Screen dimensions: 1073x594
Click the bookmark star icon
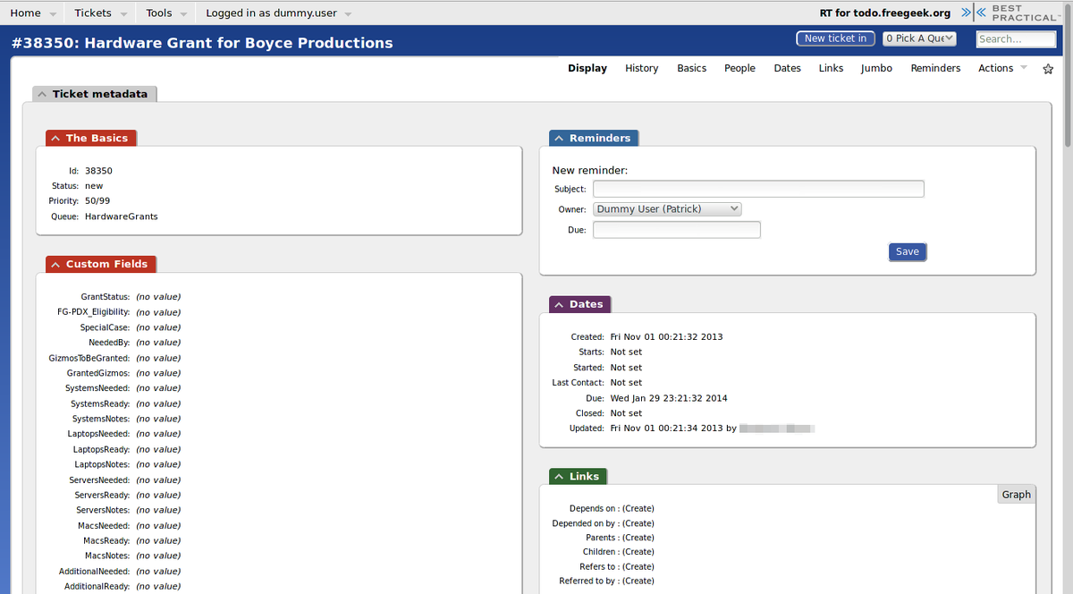point(1048,69)
